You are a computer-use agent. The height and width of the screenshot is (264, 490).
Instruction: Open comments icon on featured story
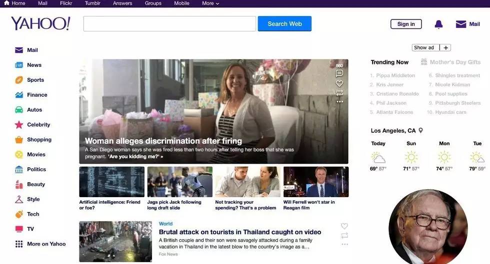[x=339, y=73]
